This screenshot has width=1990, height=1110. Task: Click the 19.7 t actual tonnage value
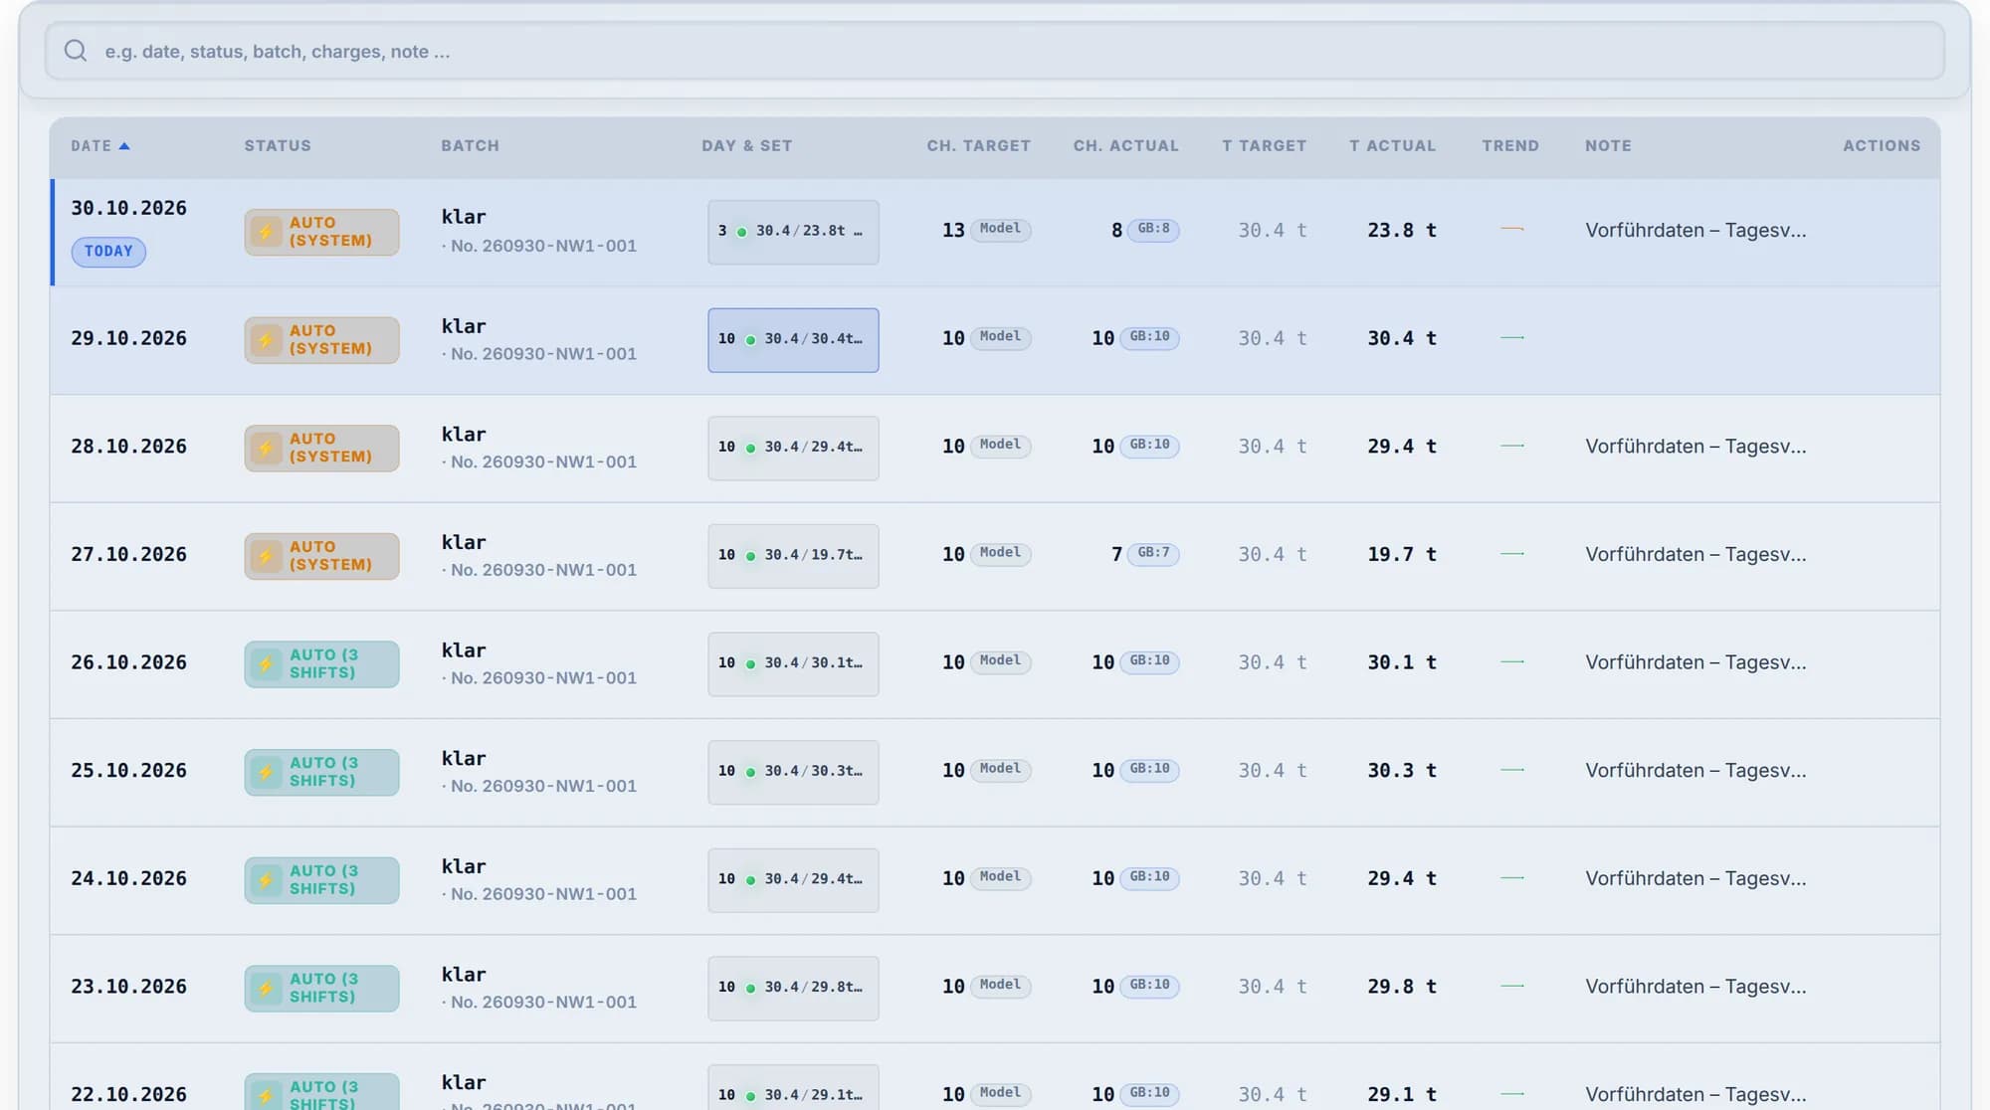click(x=1402, y=554)
